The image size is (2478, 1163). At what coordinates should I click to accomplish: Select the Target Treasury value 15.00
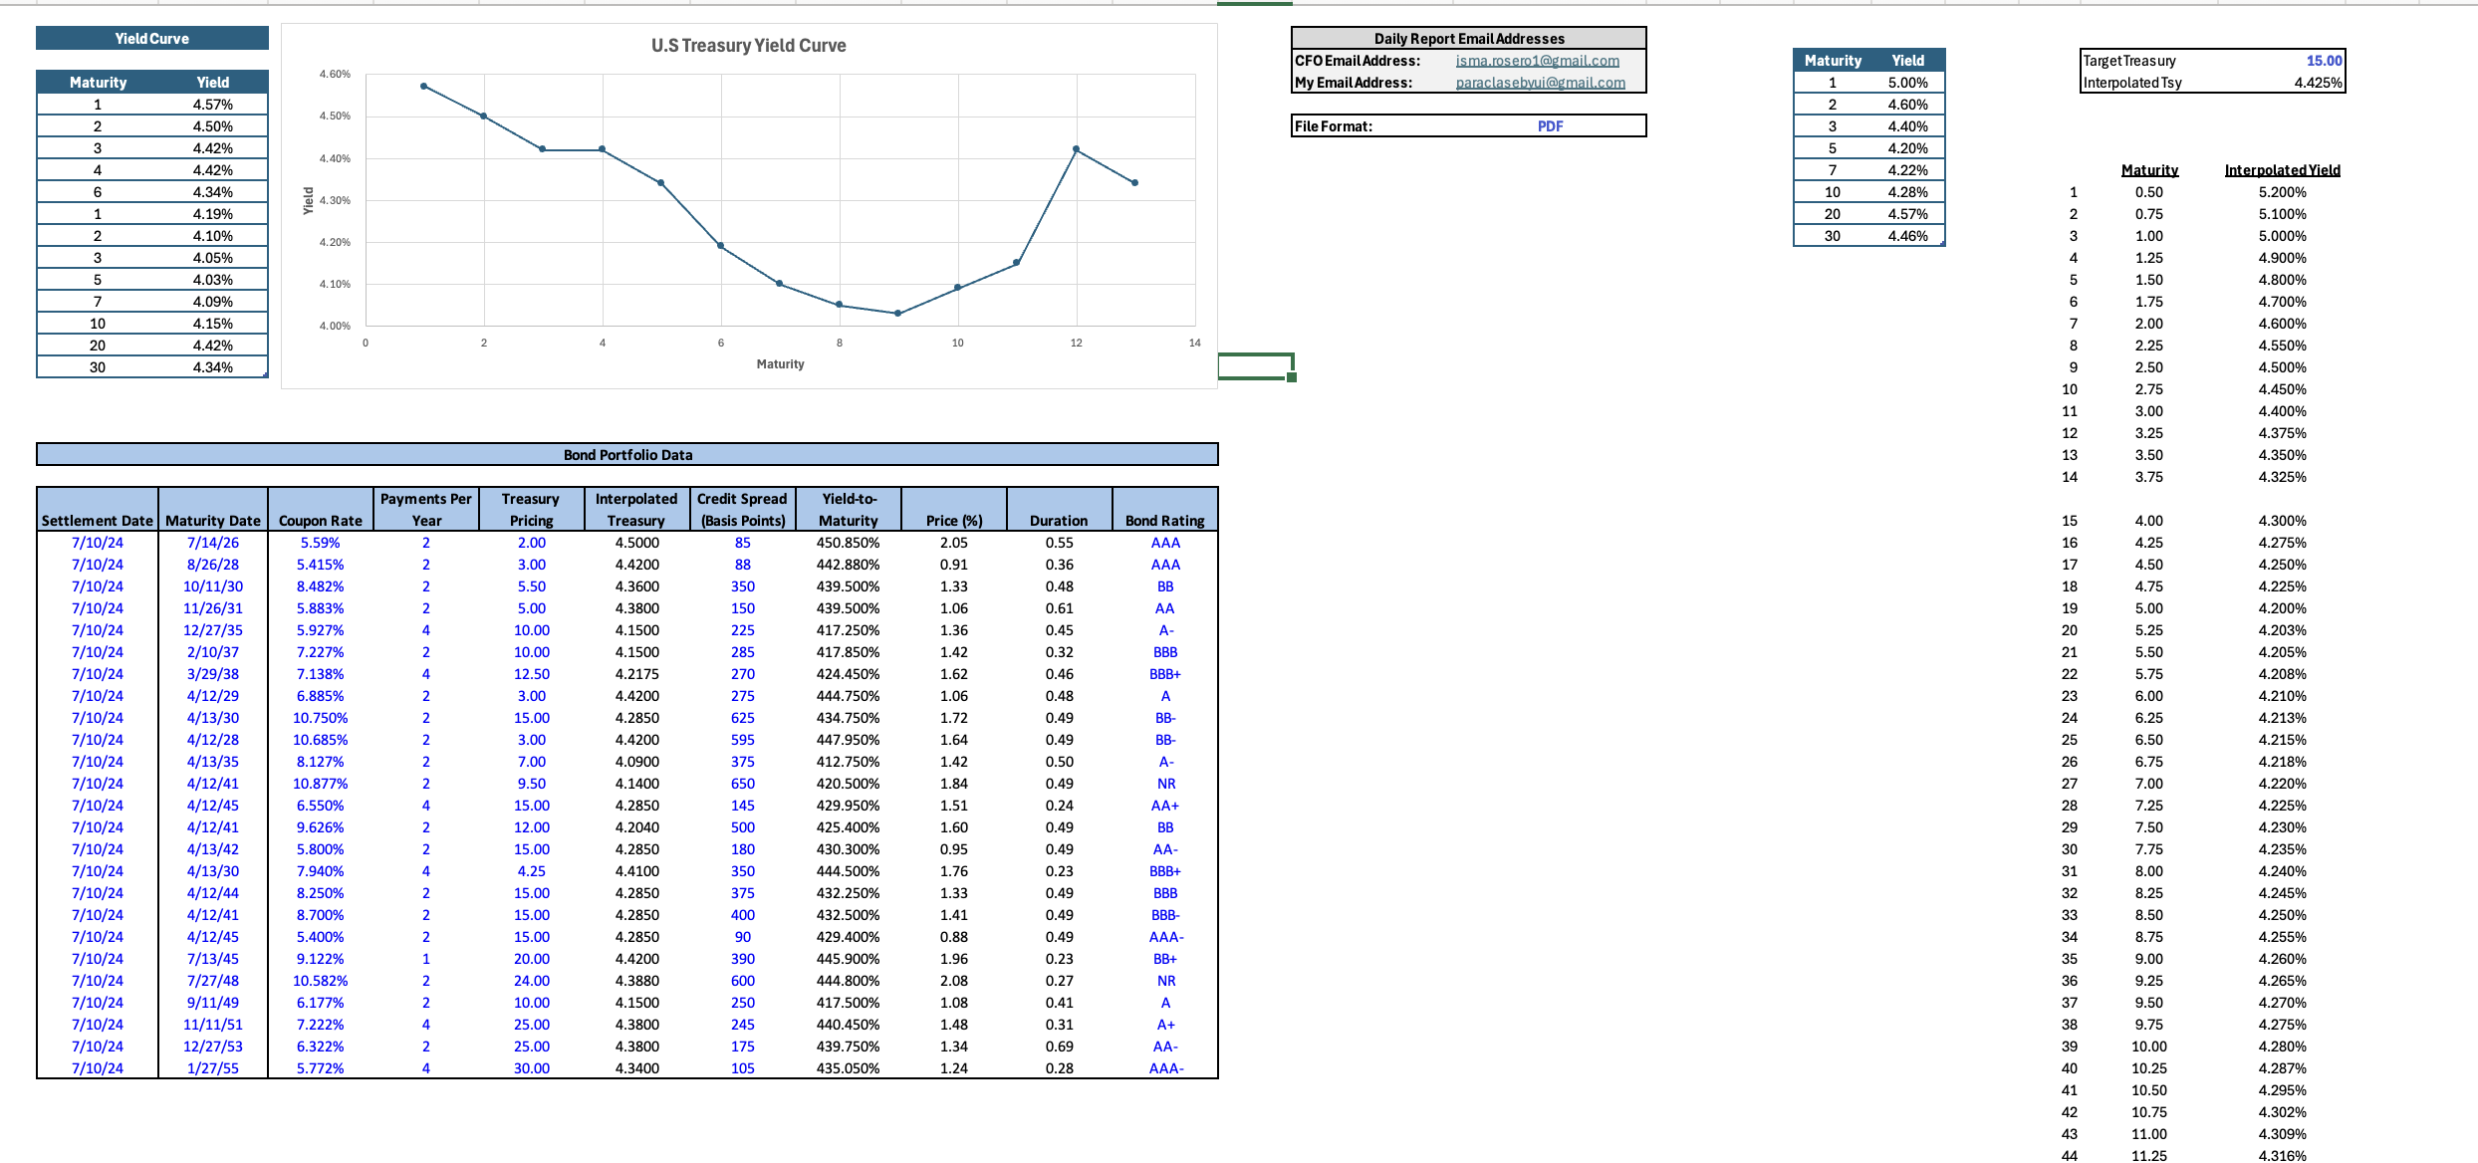[2324, 61]
